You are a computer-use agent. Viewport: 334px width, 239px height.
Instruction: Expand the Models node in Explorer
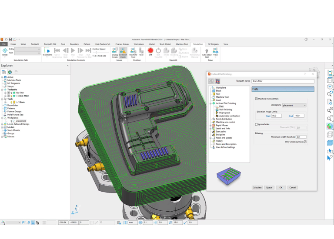click(2, 127)
